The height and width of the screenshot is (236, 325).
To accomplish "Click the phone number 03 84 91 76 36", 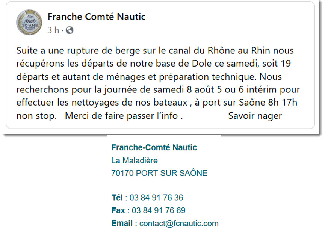I will click(x=156, y=198).
